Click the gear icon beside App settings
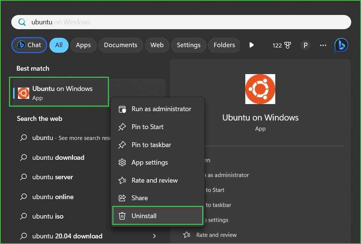This screenshot has width=361, height=244. click(122, 162)
